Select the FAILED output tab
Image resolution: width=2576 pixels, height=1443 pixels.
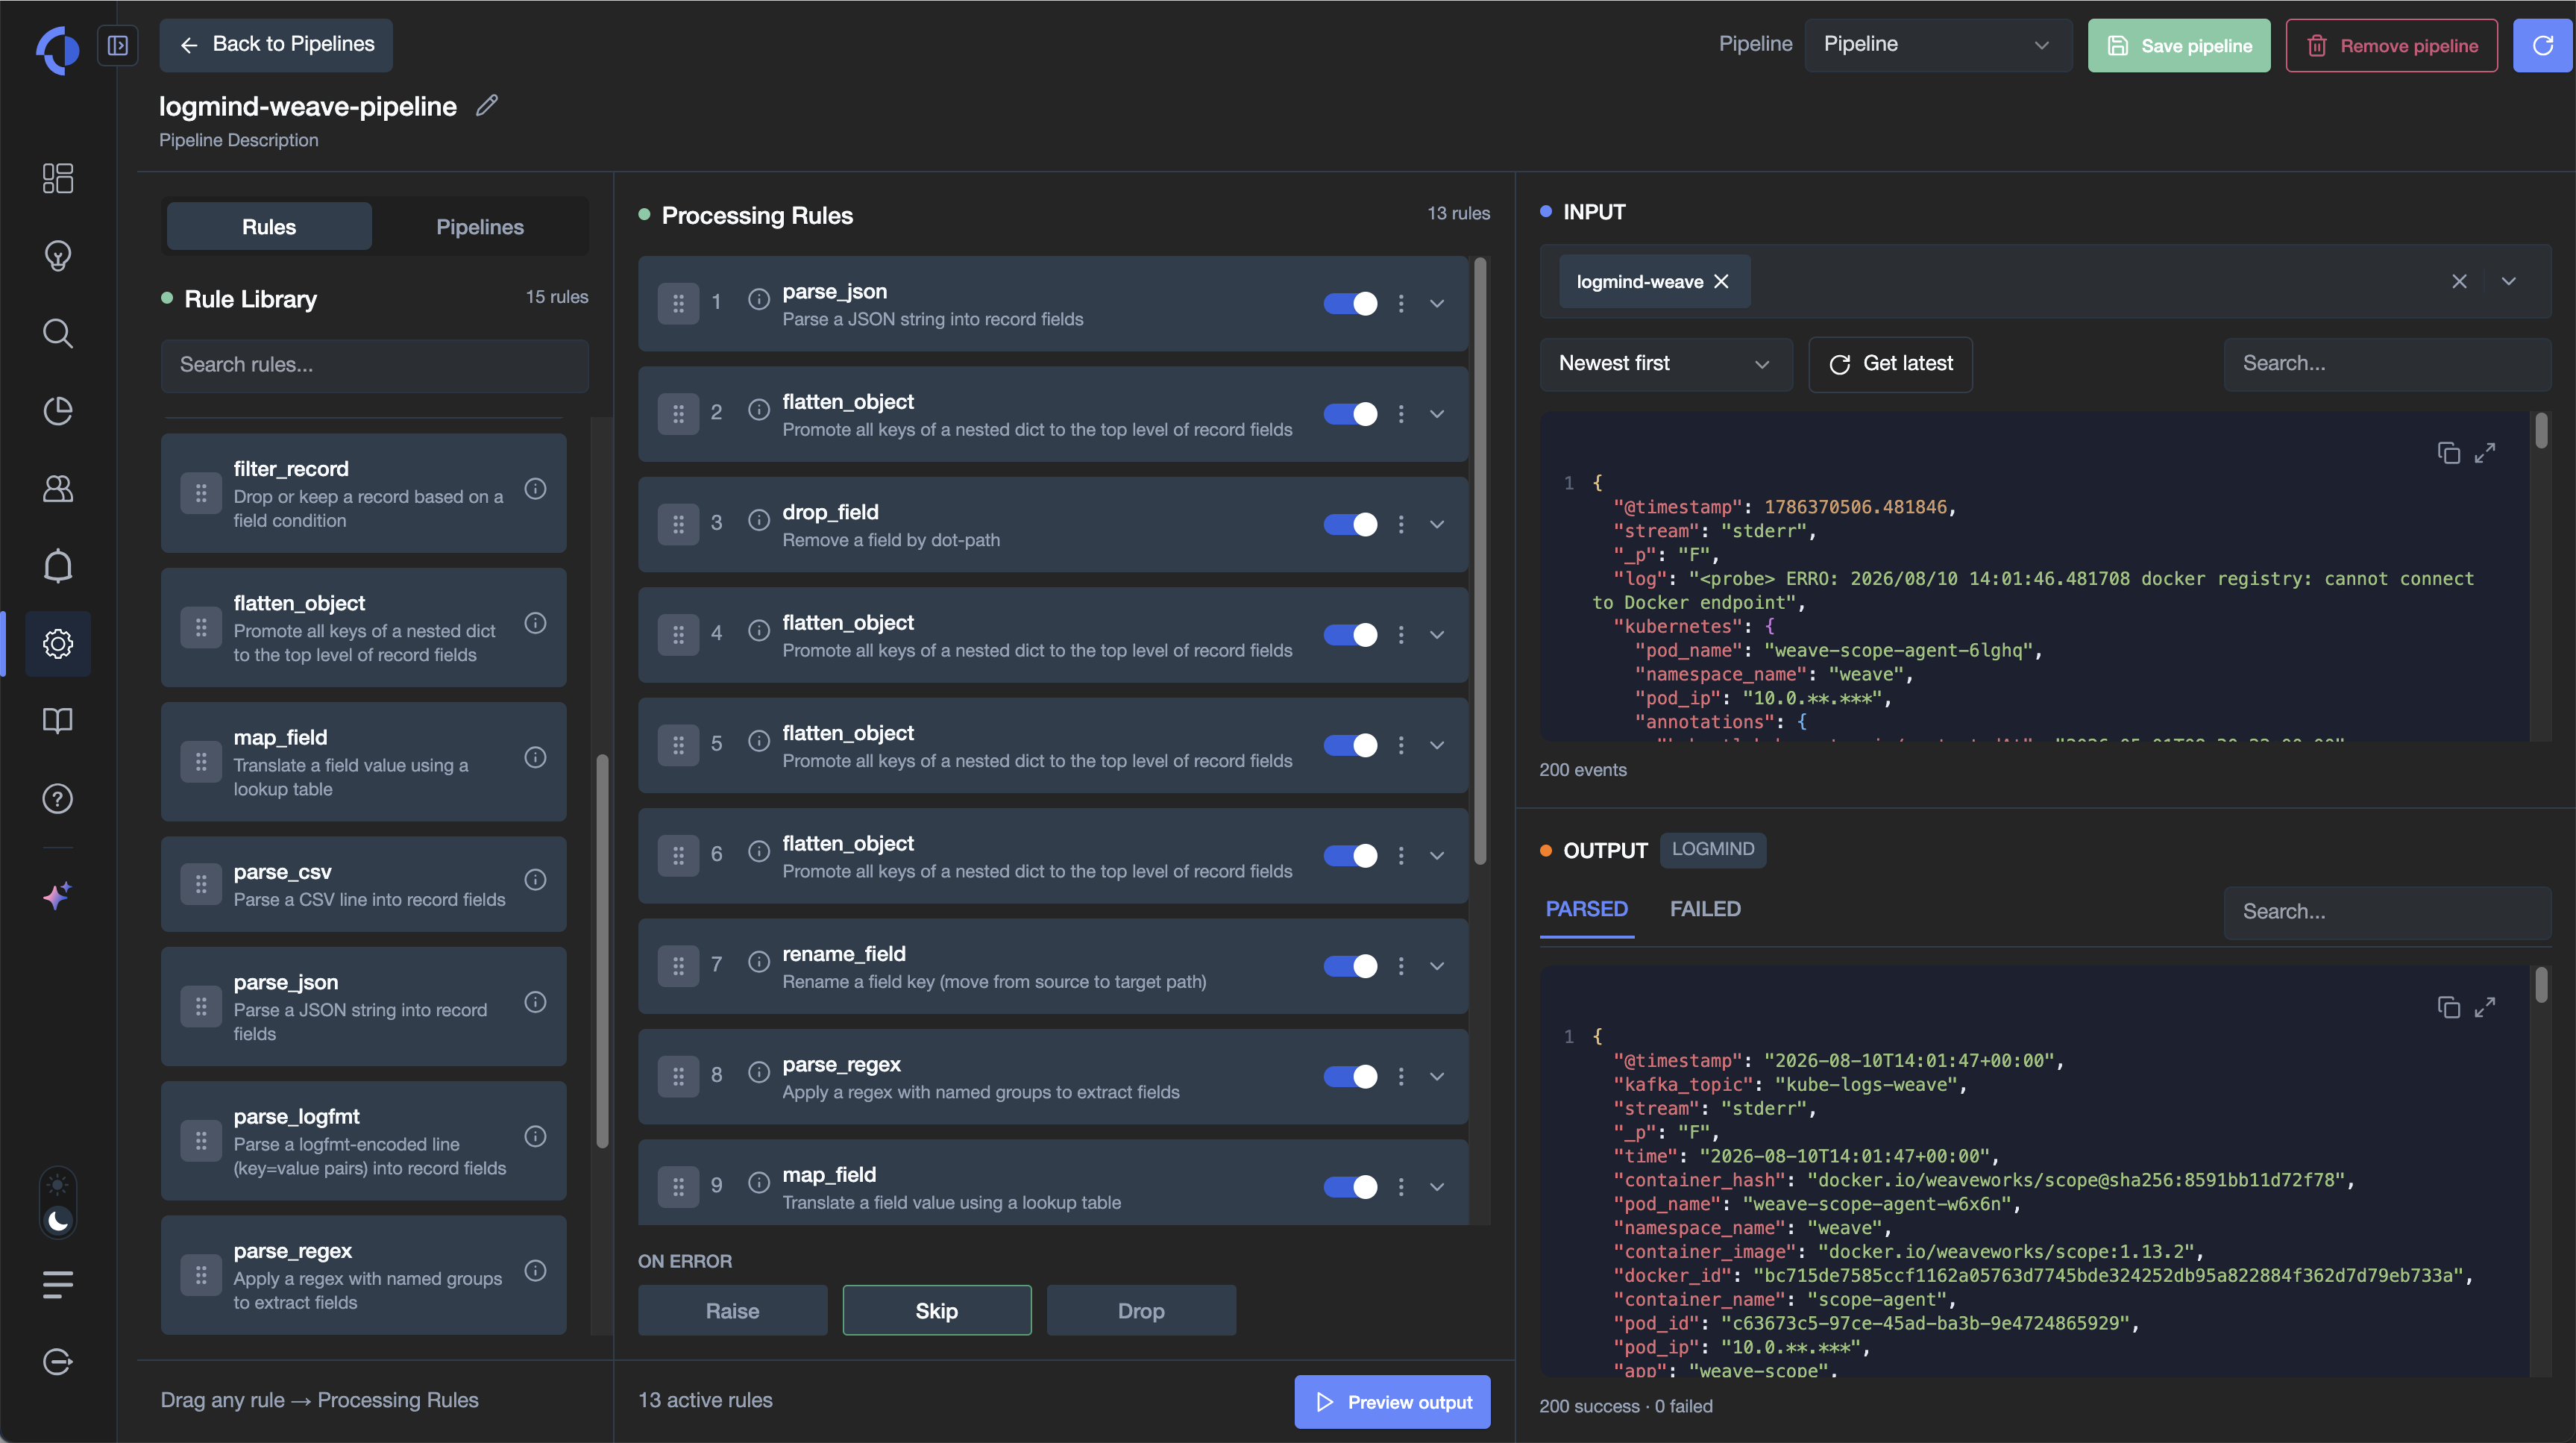pos(1705,910)
